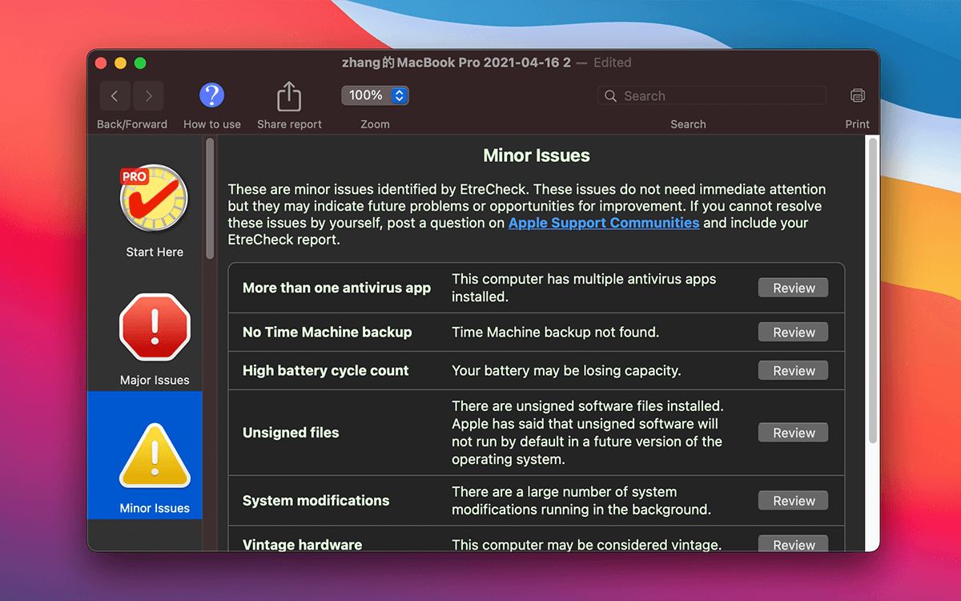Screen dimensions: 961x601
Task: Review the More than one antivirus app issue
Action: pyautogui.click(x=794, y=288)
